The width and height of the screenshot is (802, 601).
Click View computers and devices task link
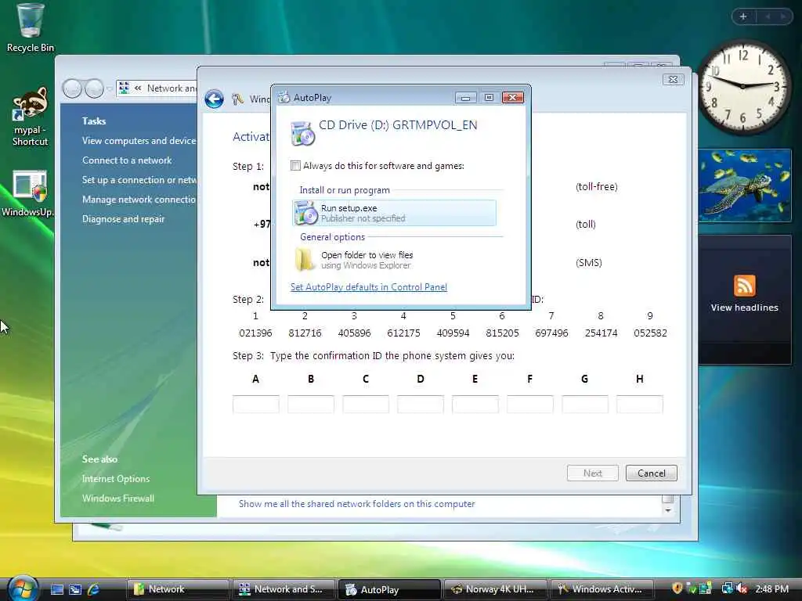(x=139, y=141)
